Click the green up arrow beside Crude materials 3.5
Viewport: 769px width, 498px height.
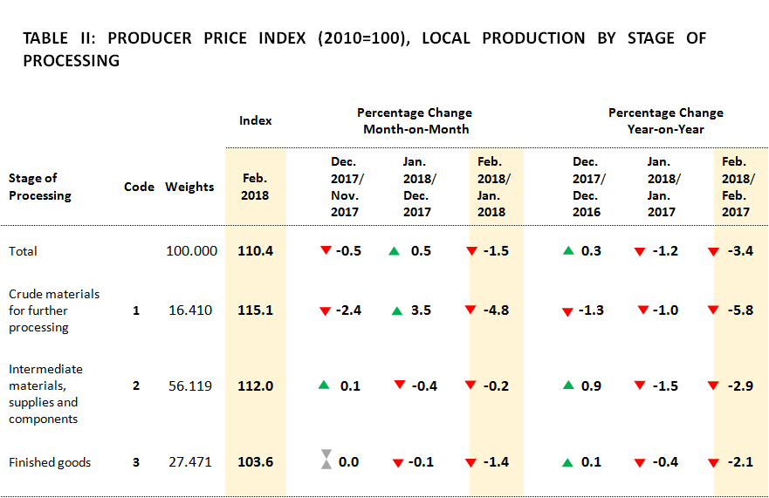(x=397, y=310)
